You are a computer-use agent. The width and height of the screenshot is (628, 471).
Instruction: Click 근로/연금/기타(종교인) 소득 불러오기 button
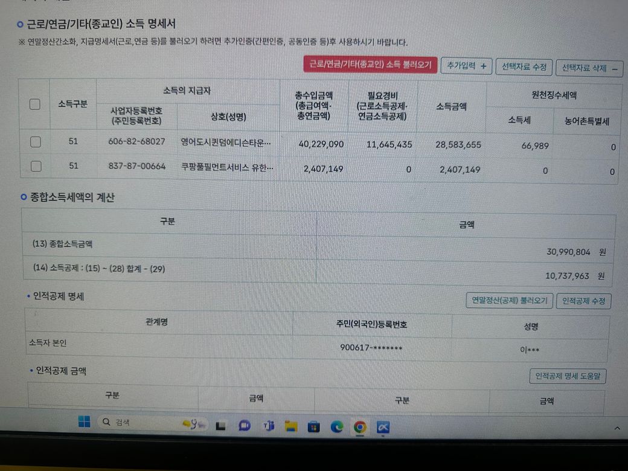point(370,64)
